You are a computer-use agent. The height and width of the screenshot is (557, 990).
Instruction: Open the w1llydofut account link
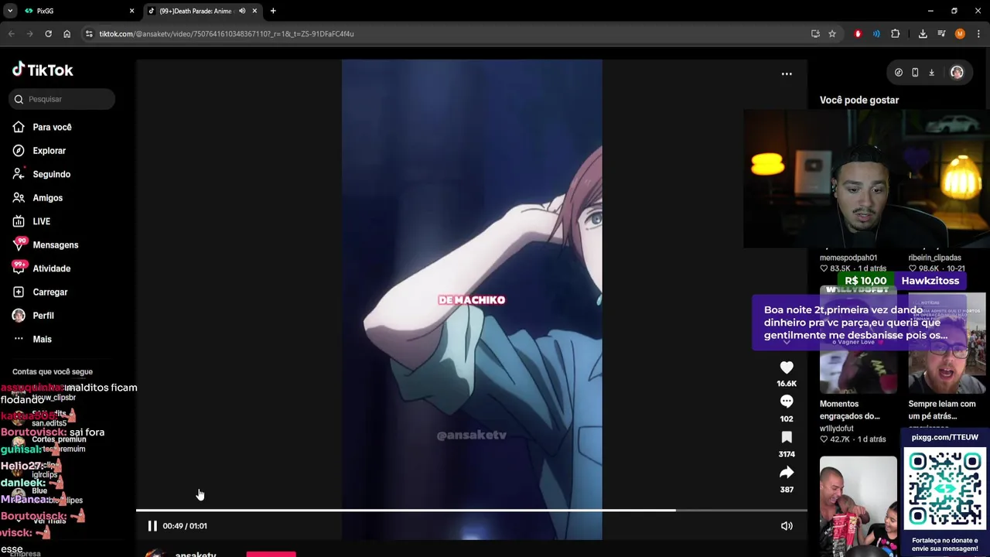pos(837,429)
